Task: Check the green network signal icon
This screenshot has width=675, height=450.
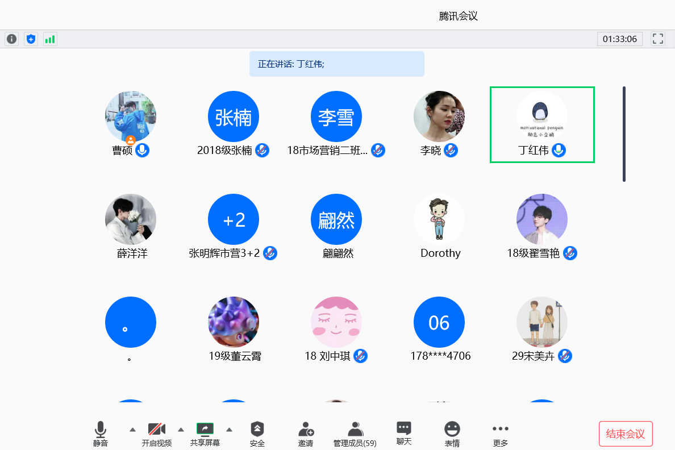Action: (x=50, y=39)
